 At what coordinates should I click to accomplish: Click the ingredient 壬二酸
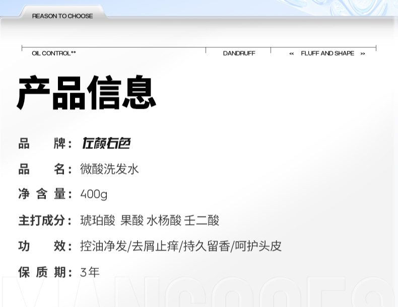(x=202, y=220)
